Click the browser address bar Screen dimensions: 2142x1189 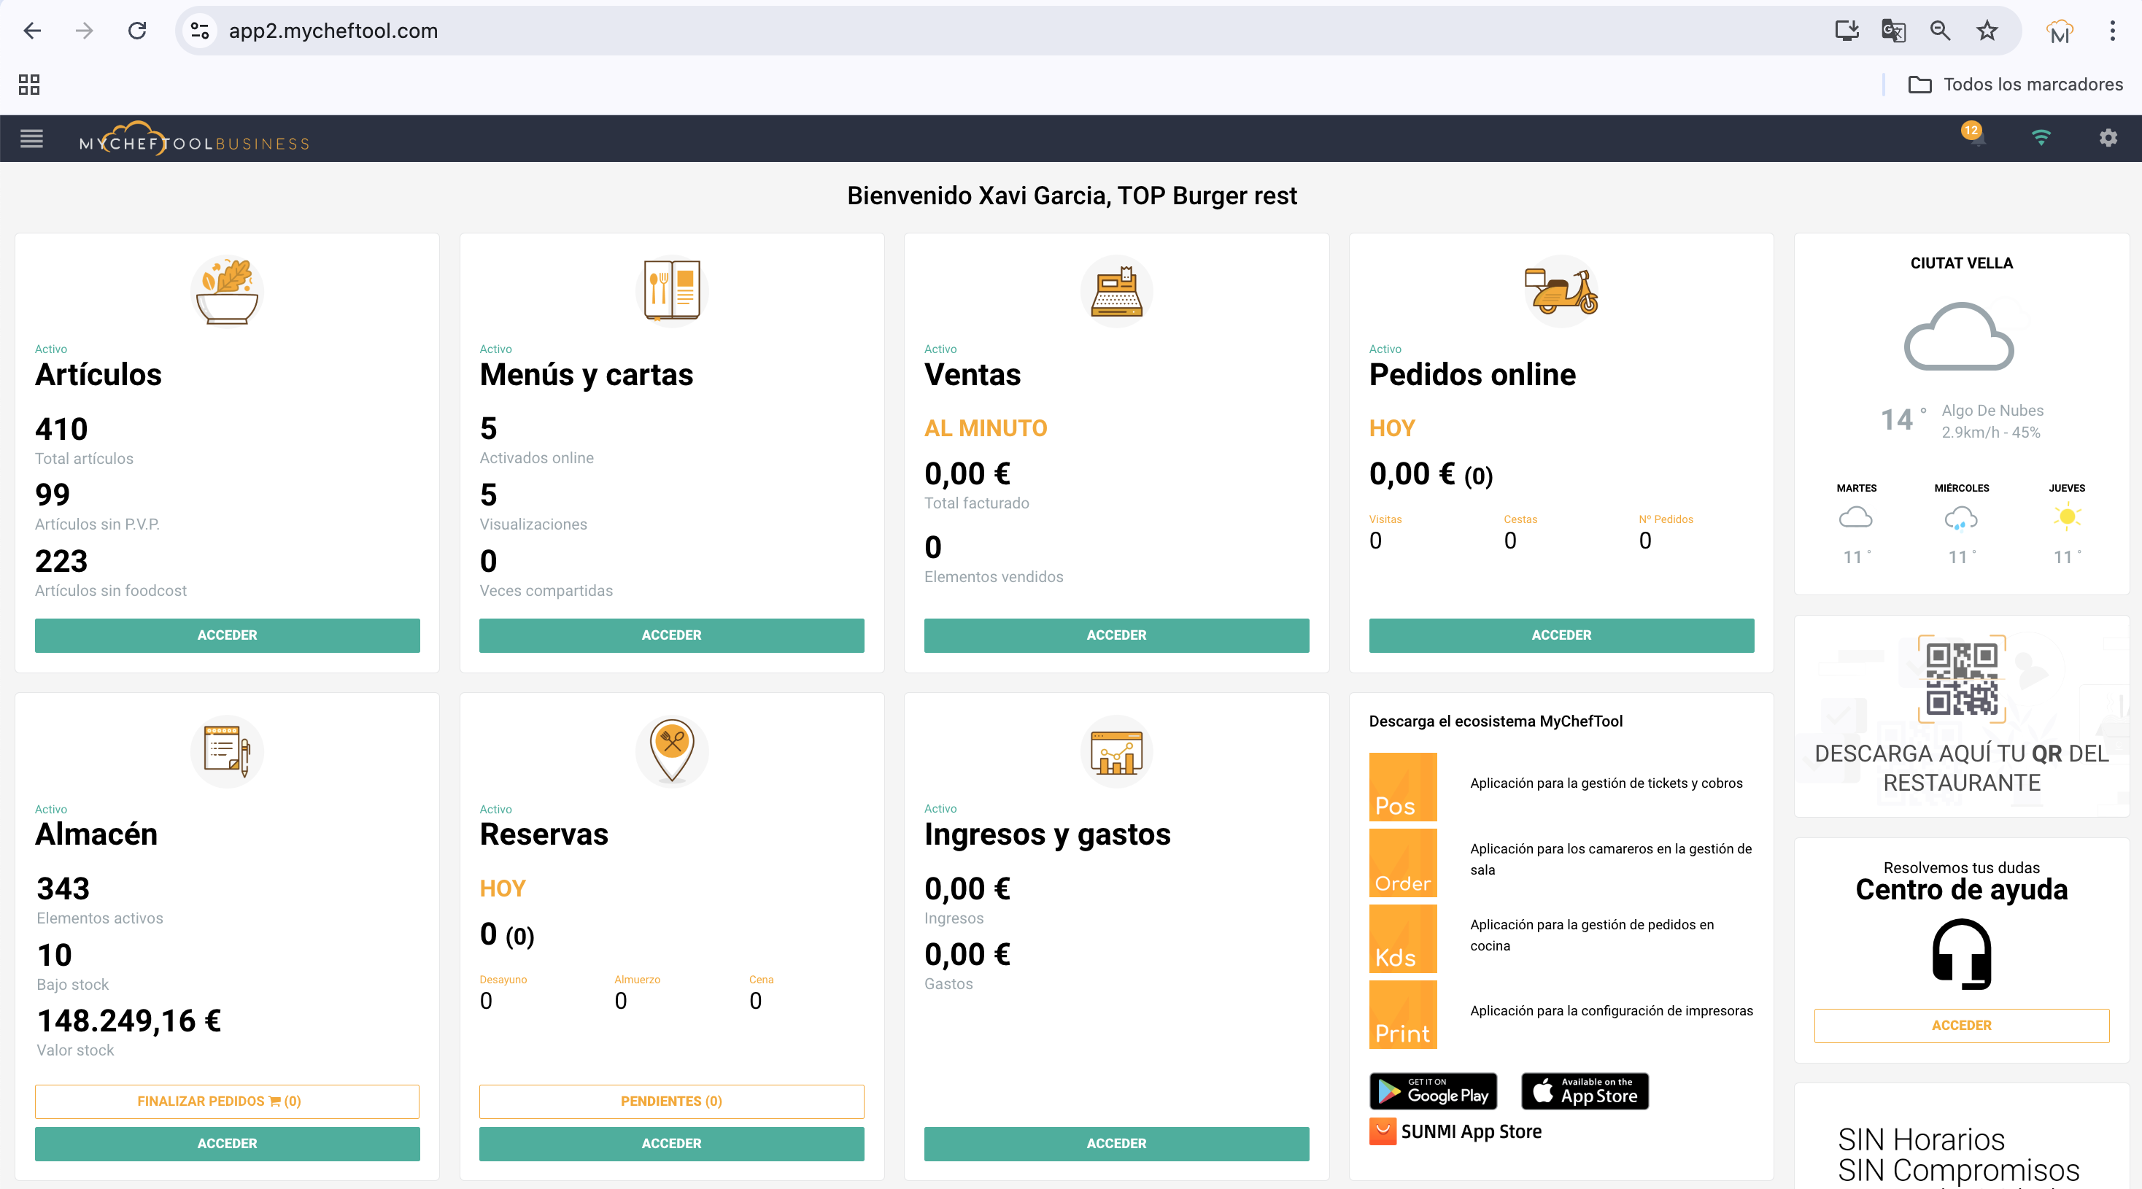(x=998, y=31)
